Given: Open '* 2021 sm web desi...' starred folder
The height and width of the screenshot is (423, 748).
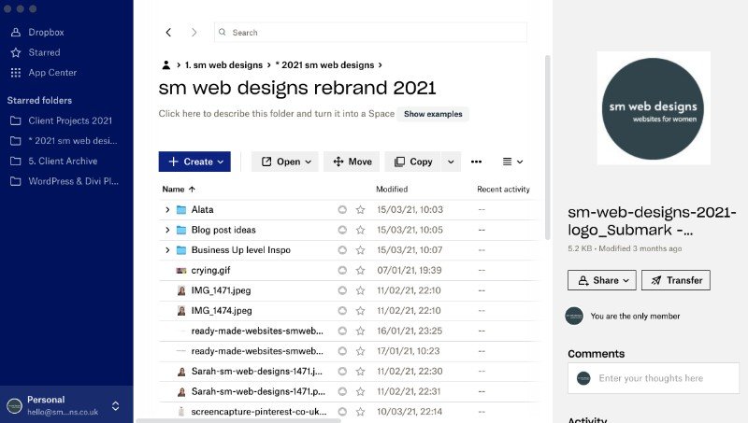Looking at the screenshot, I should [73, 140].
